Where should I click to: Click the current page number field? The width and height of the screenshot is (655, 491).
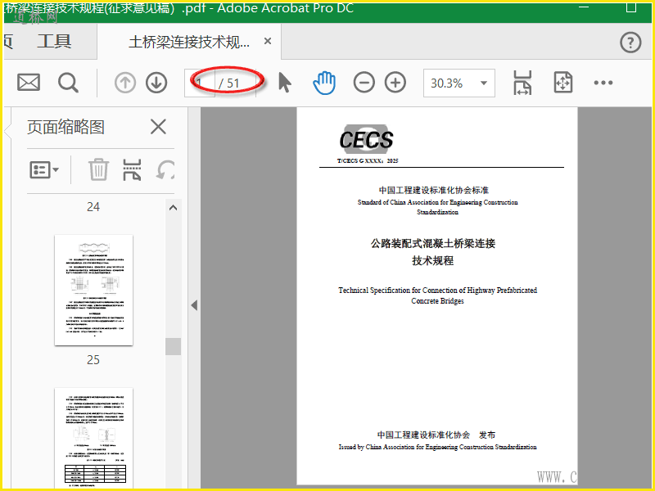[200, 83]
